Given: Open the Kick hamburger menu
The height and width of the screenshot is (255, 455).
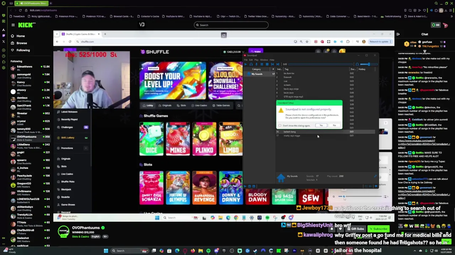Looking at the screenshot, I should pyautogui.click(x=13, y=25).
